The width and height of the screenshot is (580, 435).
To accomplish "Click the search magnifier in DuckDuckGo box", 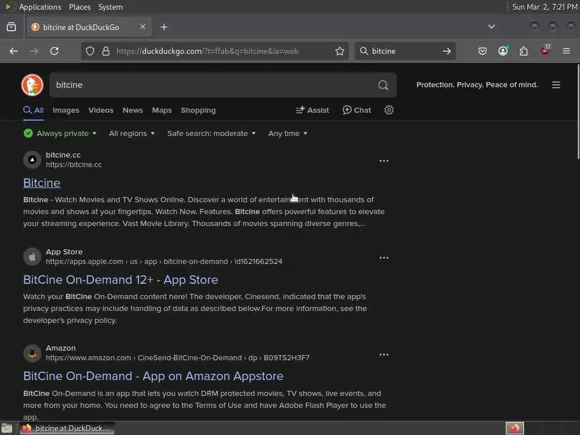I will pos(383,85).
